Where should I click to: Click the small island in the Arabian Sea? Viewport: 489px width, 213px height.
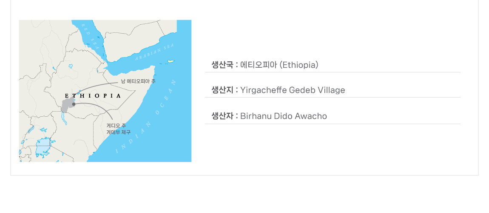(171, 62)
